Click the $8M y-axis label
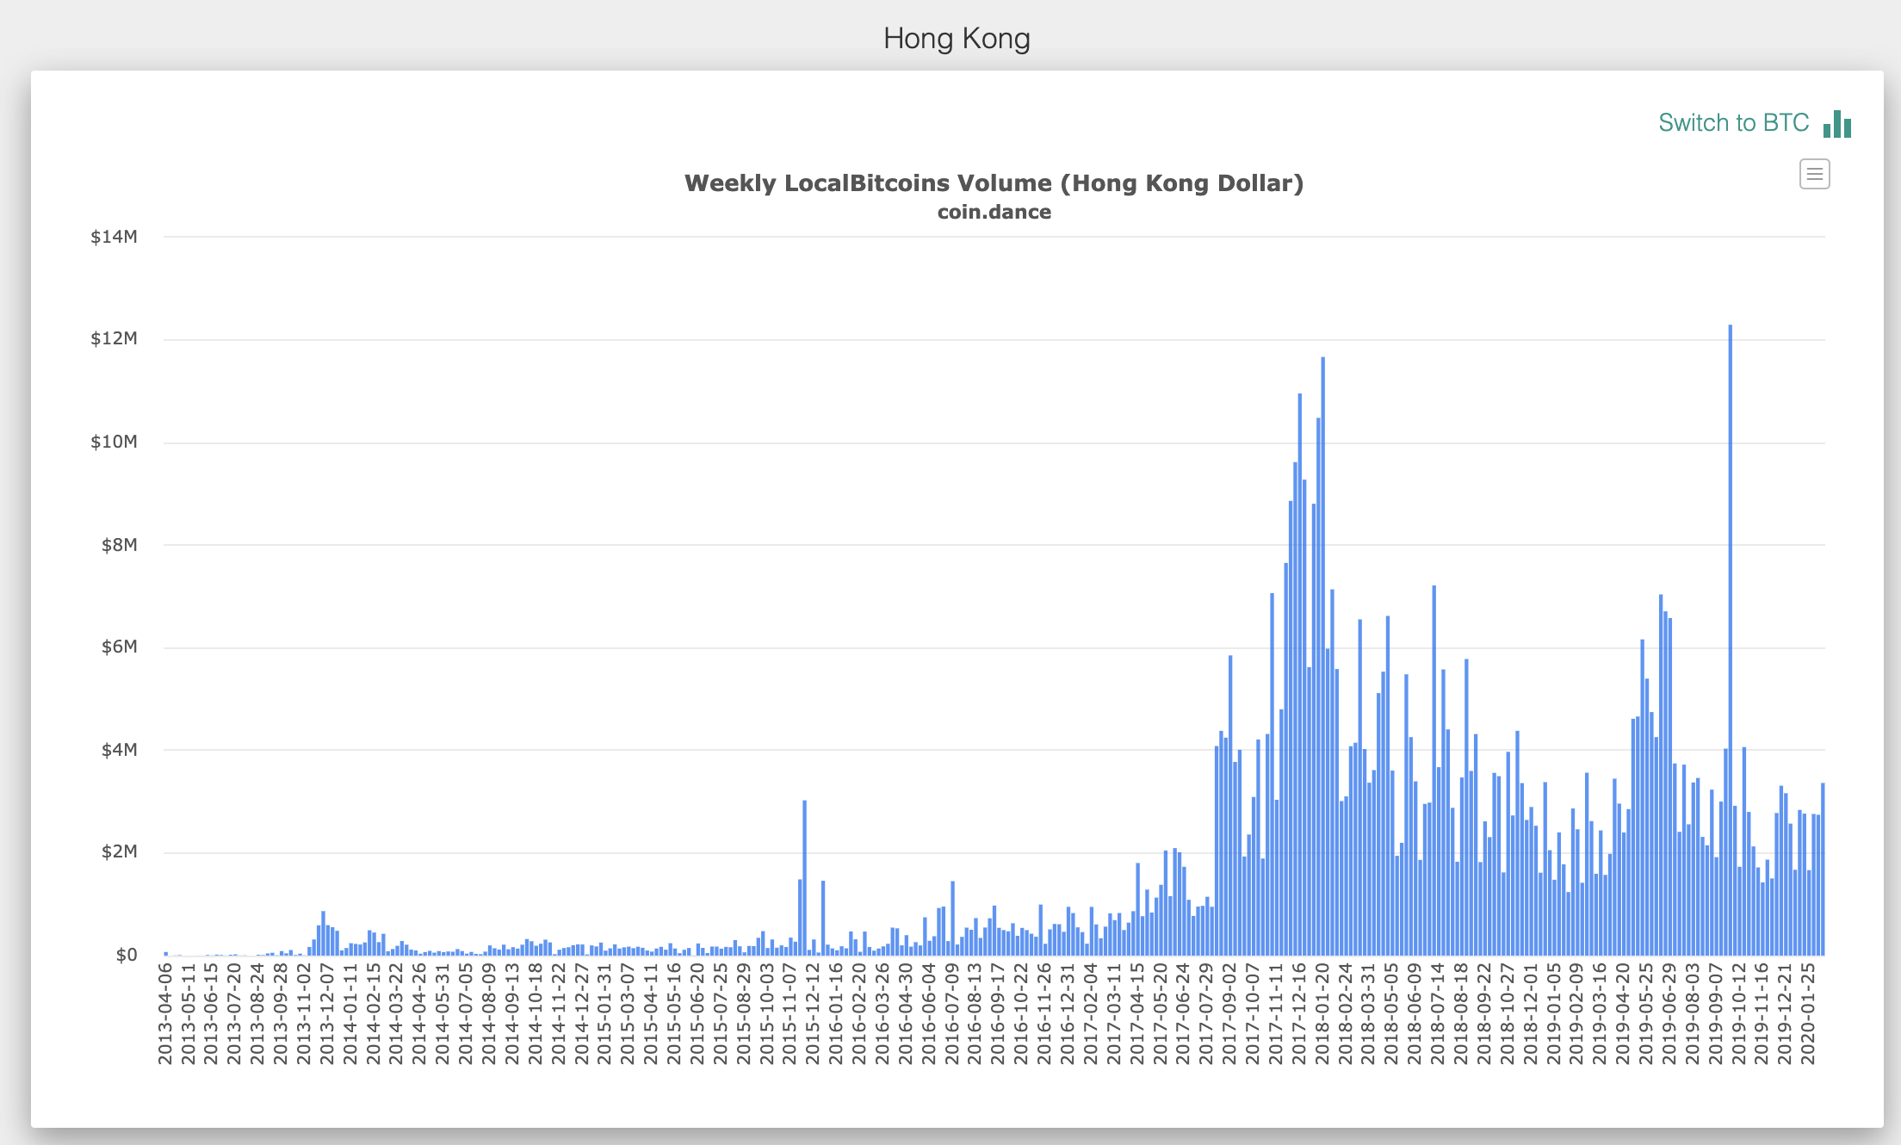This screenshot has width=1901, height=1145. [119, 545]
